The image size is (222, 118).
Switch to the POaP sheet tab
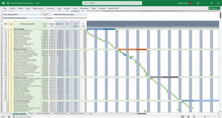31,114
